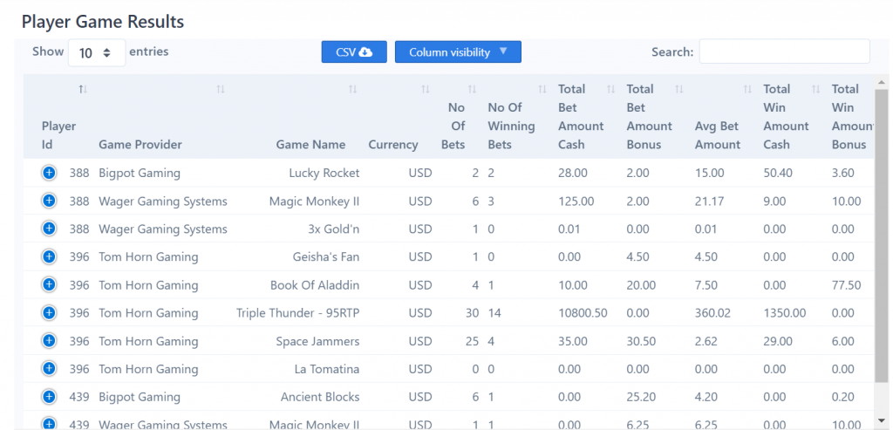This screenshot has height=430, width=893.
Task: Click the Game Name column header
Action: [x=310, y=145]
